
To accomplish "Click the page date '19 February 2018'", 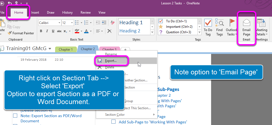I will pyautogui.click(x=34, y=60).
